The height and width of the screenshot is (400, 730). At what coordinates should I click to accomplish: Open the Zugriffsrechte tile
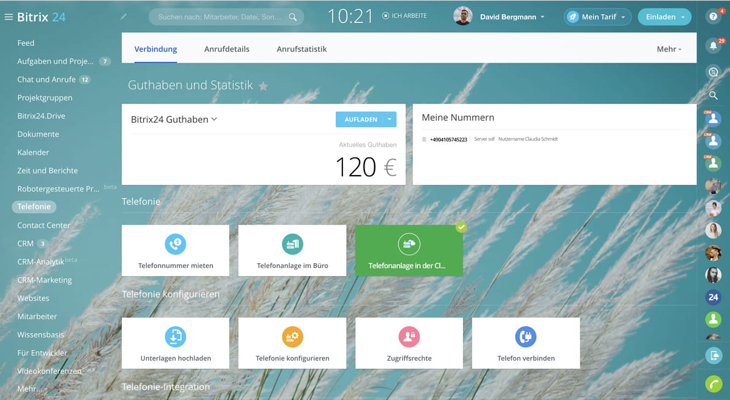pyautogui.click(x=409, y=343)
